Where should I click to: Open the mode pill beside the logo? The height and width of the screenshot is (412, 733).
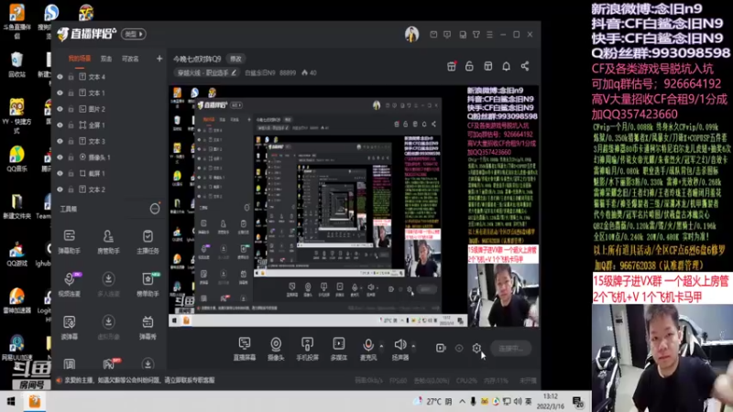coord(134,34)
